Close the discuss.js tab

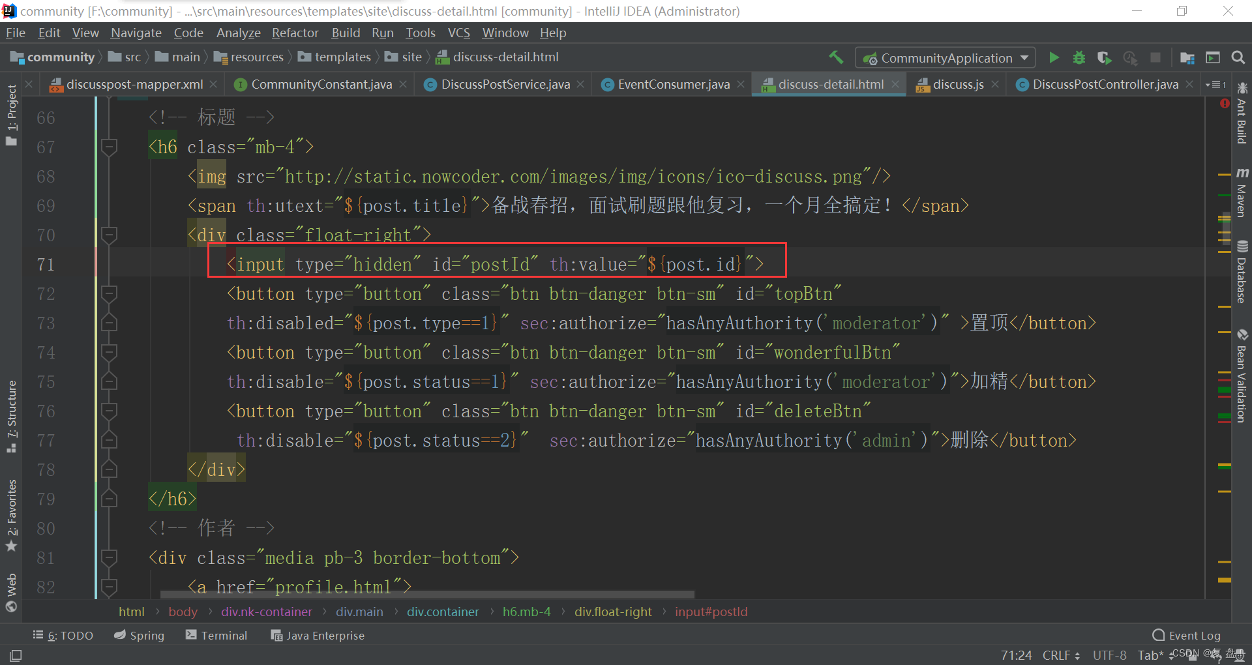pos(995,84)
